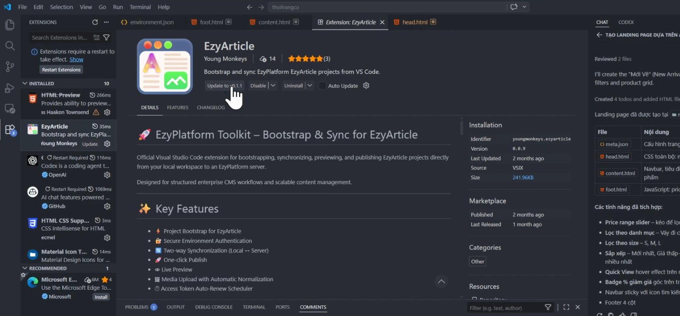The image size is (680, 316).
Task: Filter extensions with the funnel icon
Action: (x=106, y=37)
